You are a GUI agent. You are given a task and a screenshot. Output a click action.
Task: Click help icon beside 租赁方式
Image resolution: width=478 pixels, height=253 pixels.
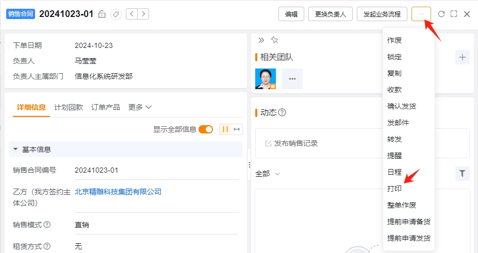pyautogui.click(x=47, y=246)
